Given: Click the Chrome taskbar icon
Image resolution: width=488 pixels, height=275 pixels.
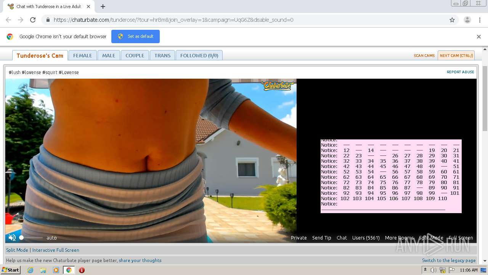Looking at the screenshot, I should pos(69,270).
